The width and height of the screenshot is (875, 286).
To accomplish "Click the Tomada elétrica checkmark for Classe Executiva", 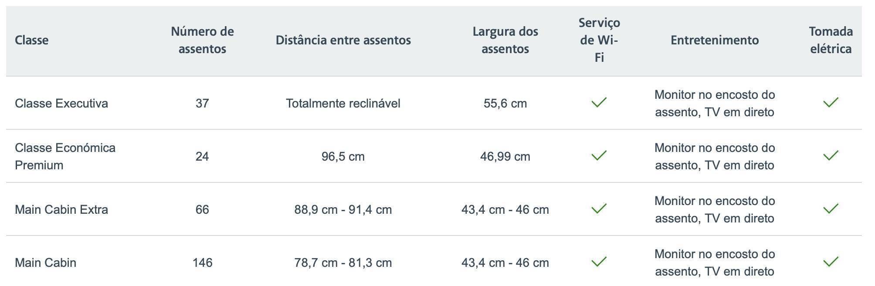I will [831, 103].
